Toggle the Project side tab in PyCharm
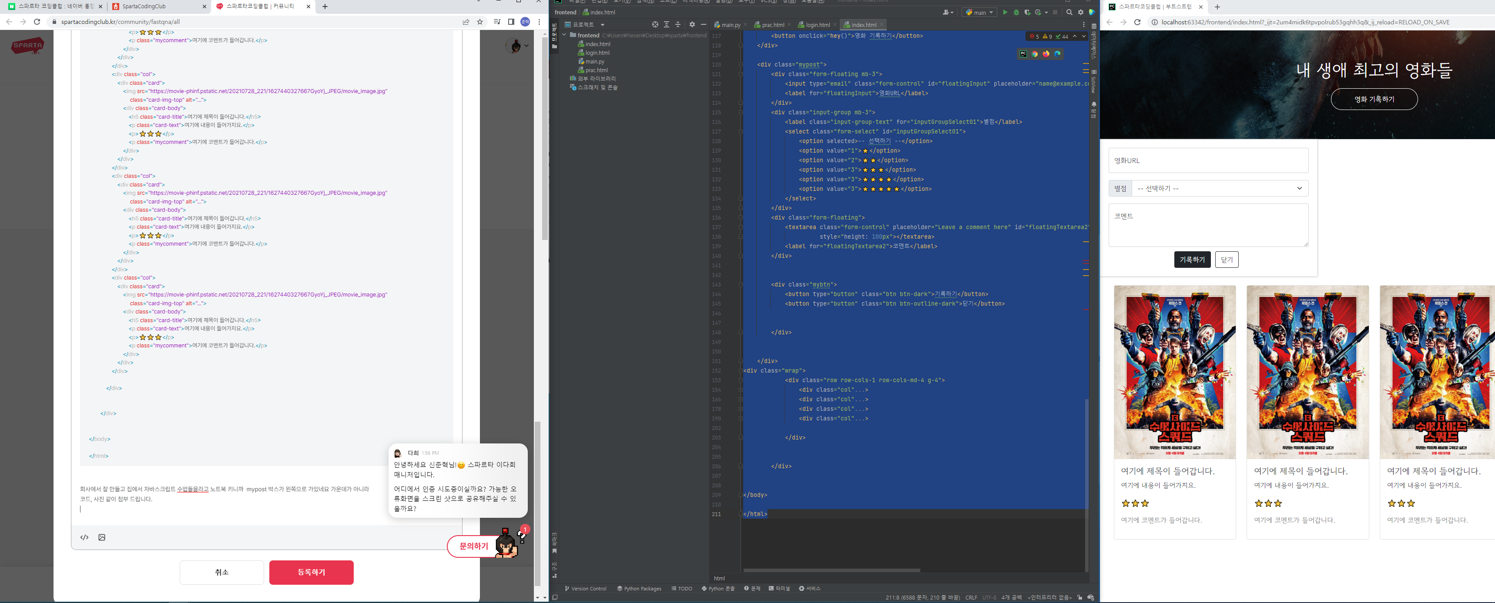Screen dimensions: 1495x603 (x=554, y=37)
